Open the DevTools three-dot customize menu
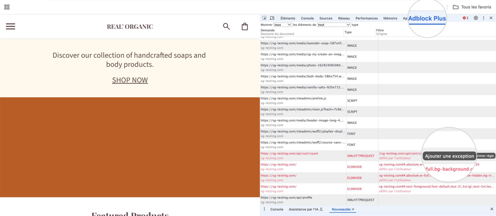This screenshot has width=496, height=216. (484, 18)
